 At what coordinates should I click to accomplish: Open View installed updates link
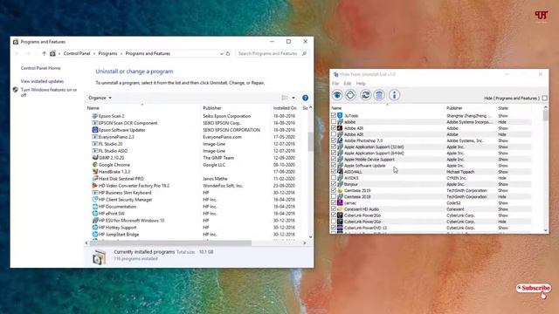click(42, 81)
